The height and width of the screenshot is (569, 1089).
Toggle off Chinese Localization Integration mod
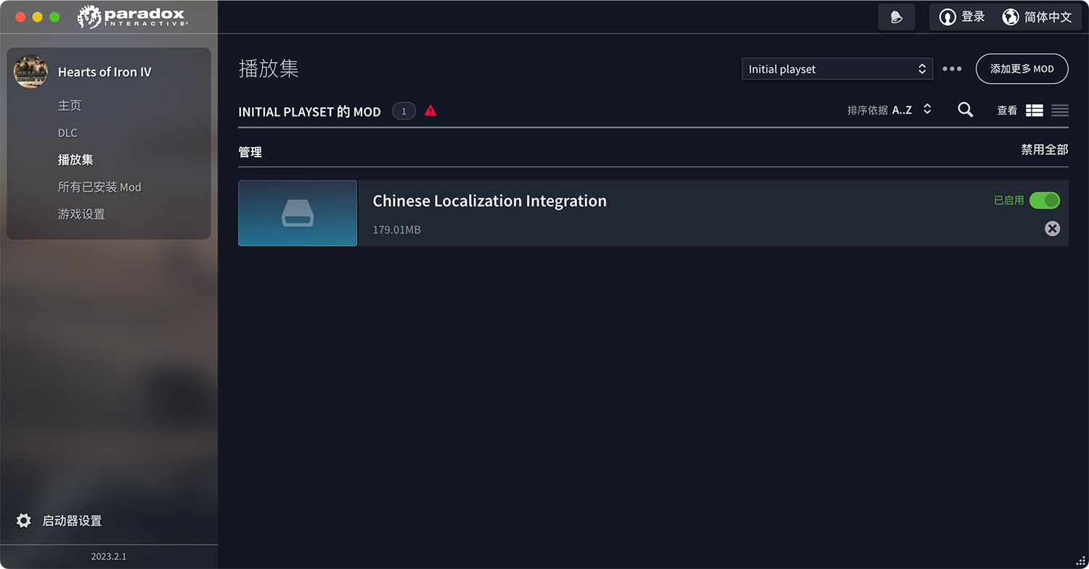click(x=1045, y=200)
